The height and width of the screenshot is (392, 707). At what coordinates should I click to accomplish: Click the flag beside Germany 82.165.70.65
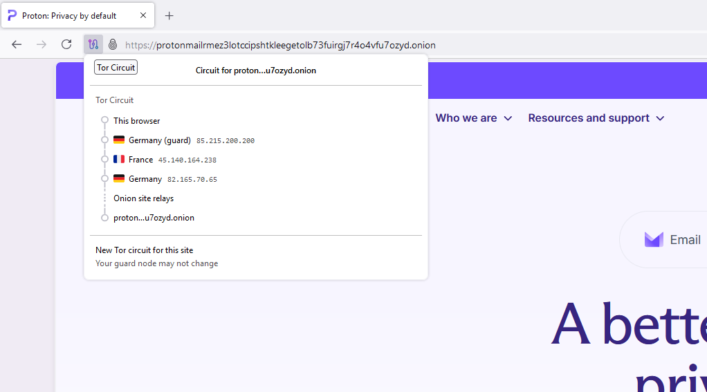coord(119,178)
